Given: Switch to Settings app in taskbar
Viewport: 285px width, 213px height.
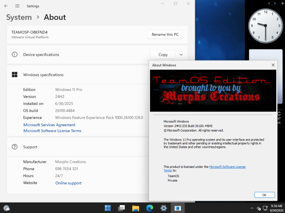Looking at the screenshot, I should 163,208.
